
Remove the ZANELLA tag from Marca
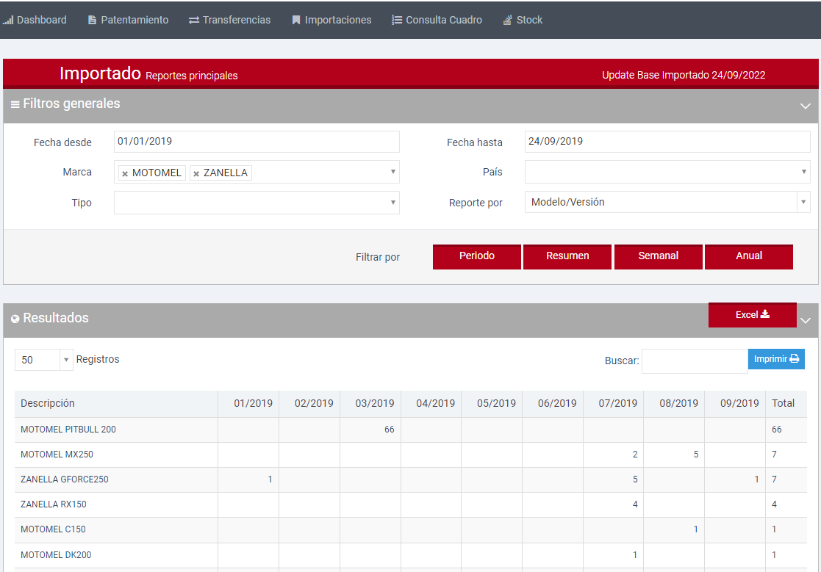(x=196, y=173)
